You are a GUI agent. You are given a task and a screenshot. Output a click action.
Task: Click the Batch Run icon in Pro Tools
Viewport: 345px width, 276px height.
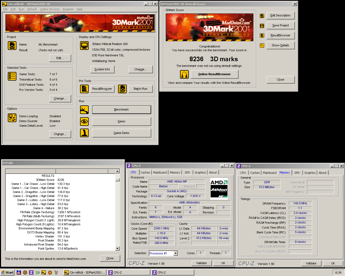point(122,89)
